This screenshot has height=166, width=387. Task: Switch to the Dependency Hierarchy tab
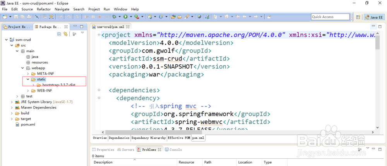tap(149, 138)
